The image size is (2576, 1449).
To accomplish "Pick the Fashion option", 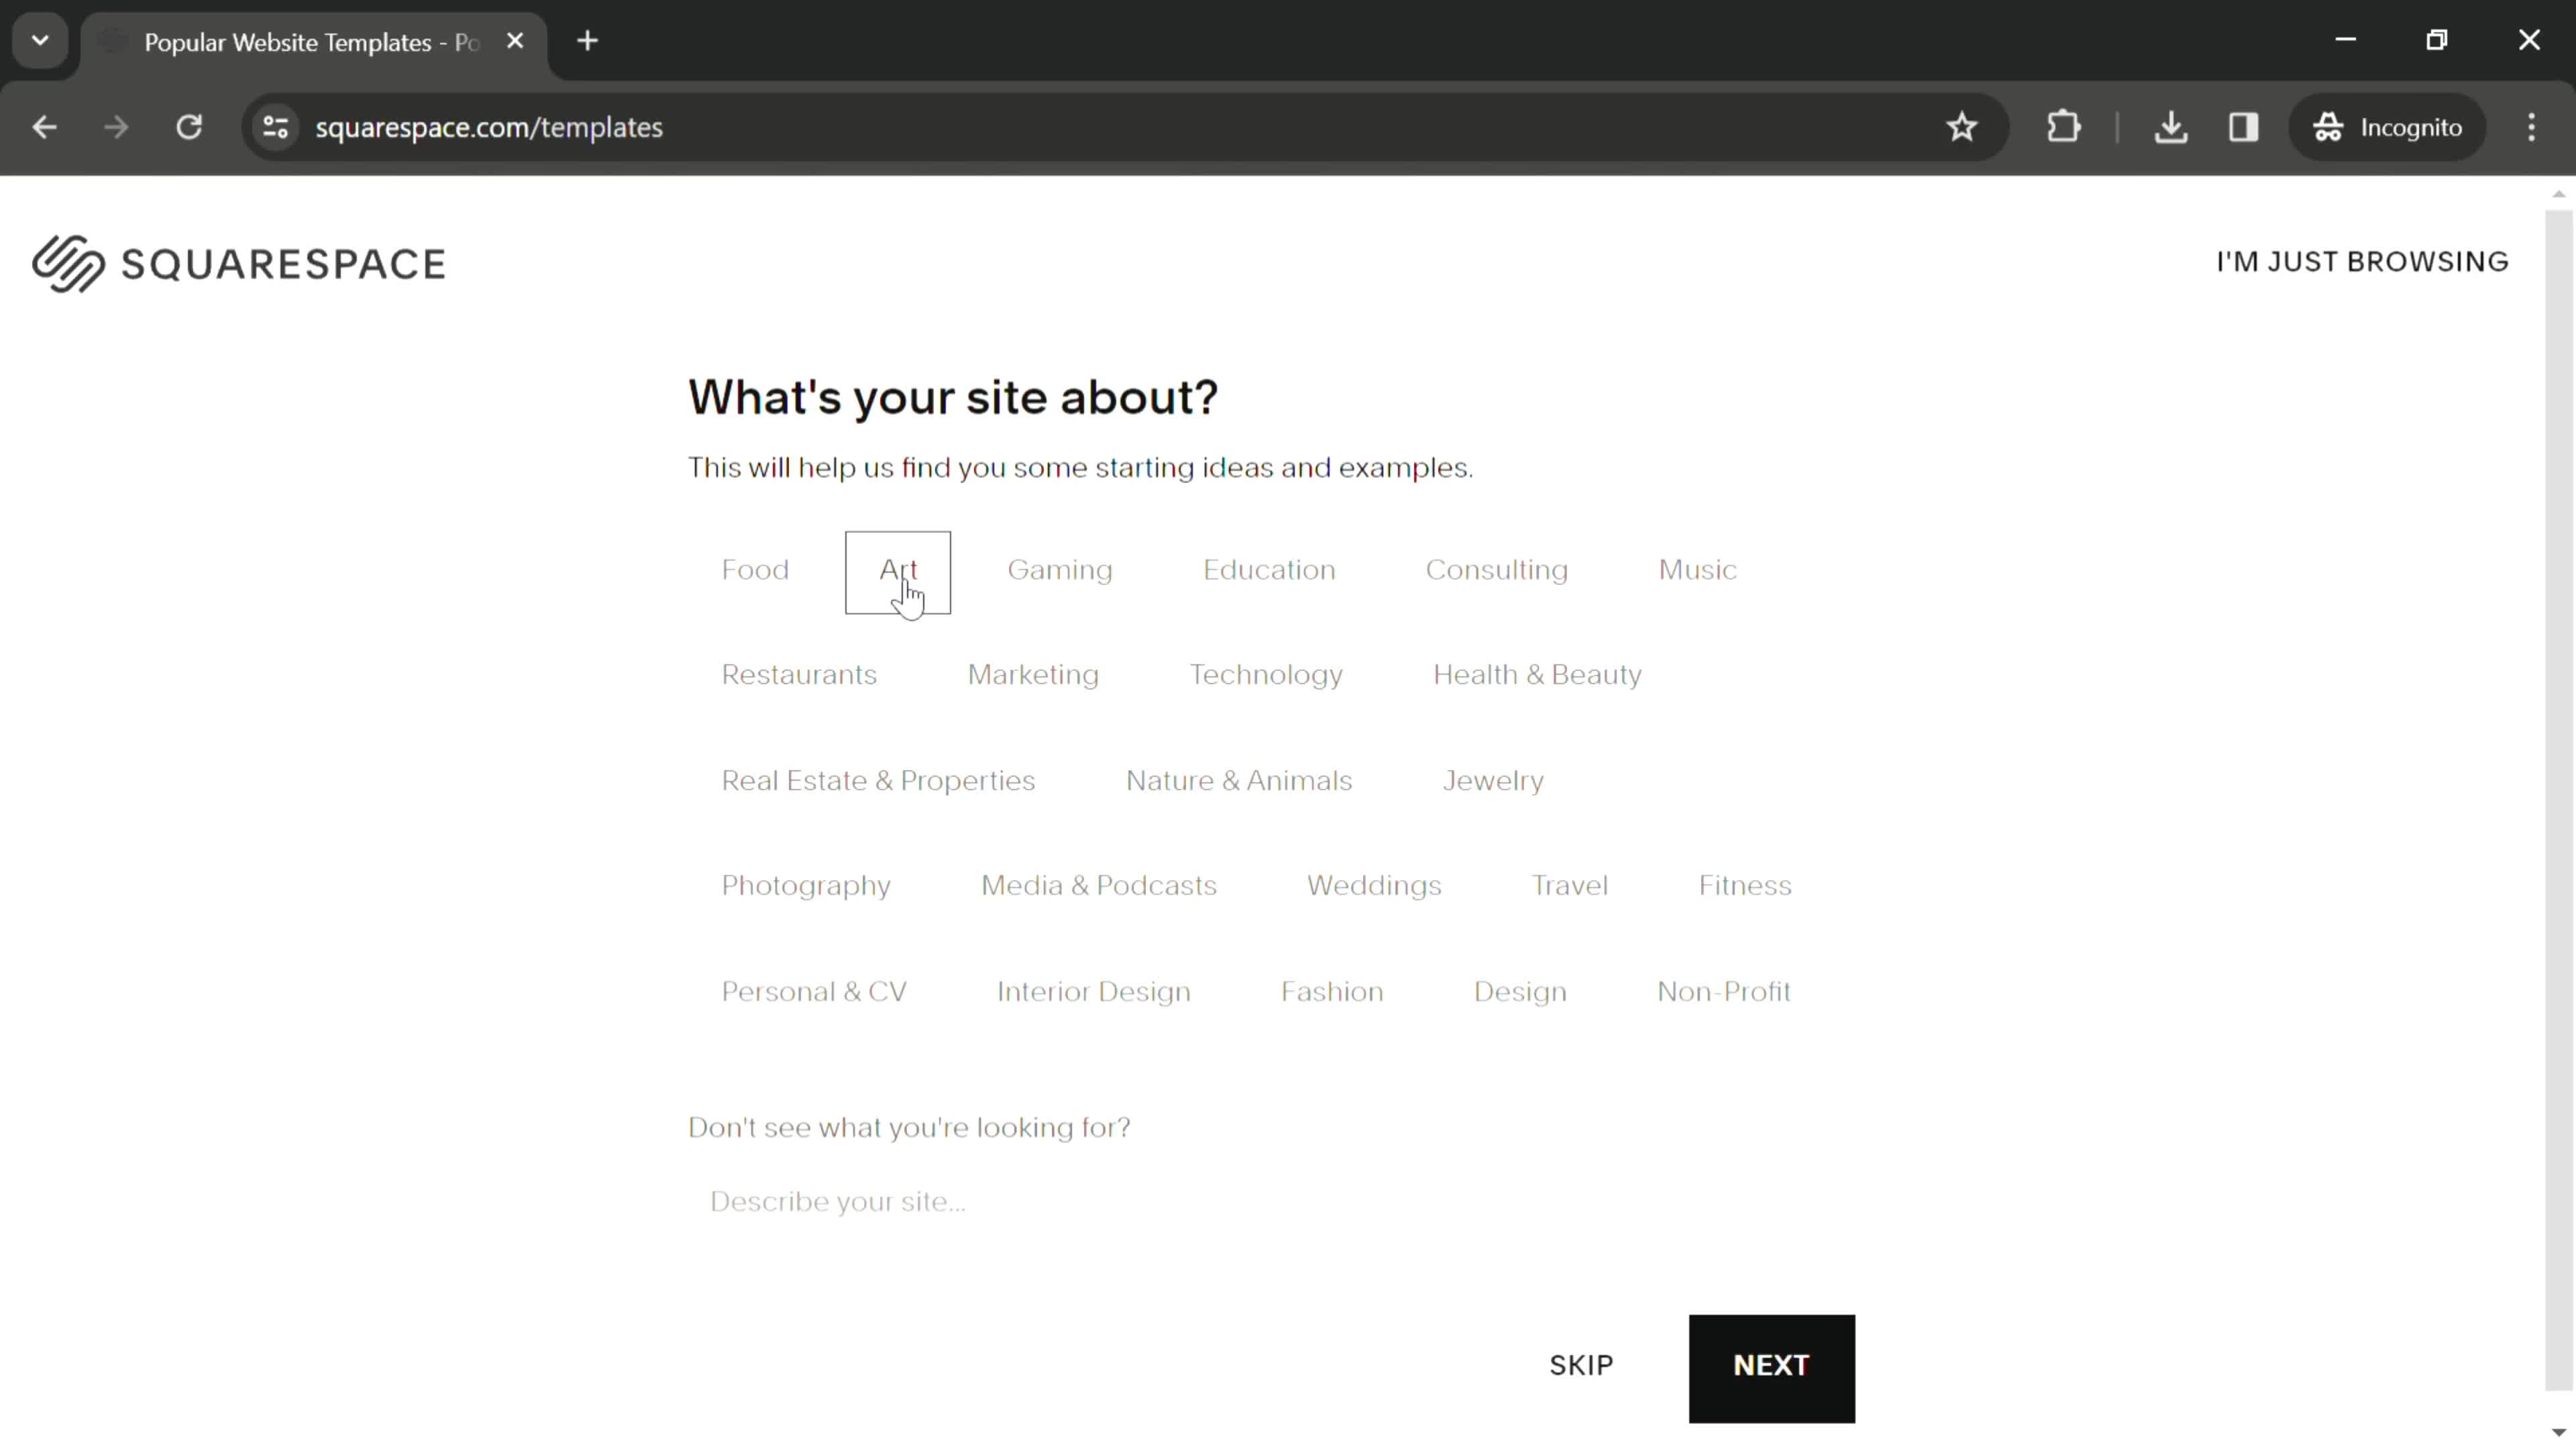I will (1332, 992).
